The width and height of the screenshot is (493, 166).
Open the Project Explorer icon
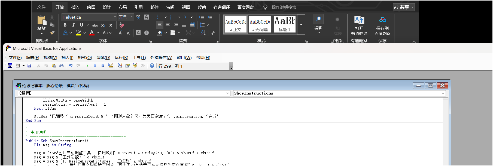120,66
